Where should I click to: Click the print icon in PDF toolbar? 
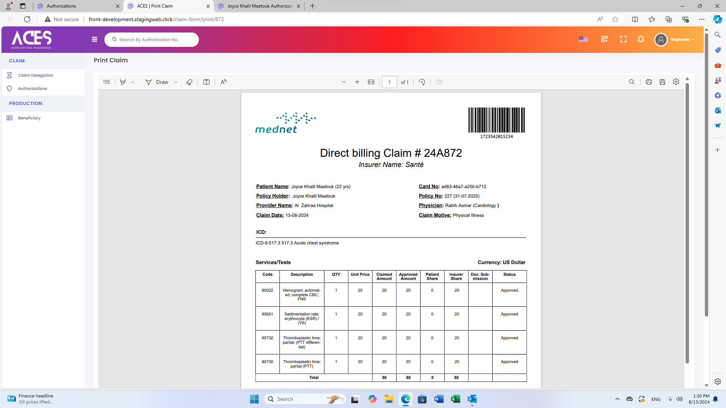click(x=649, y=82)
